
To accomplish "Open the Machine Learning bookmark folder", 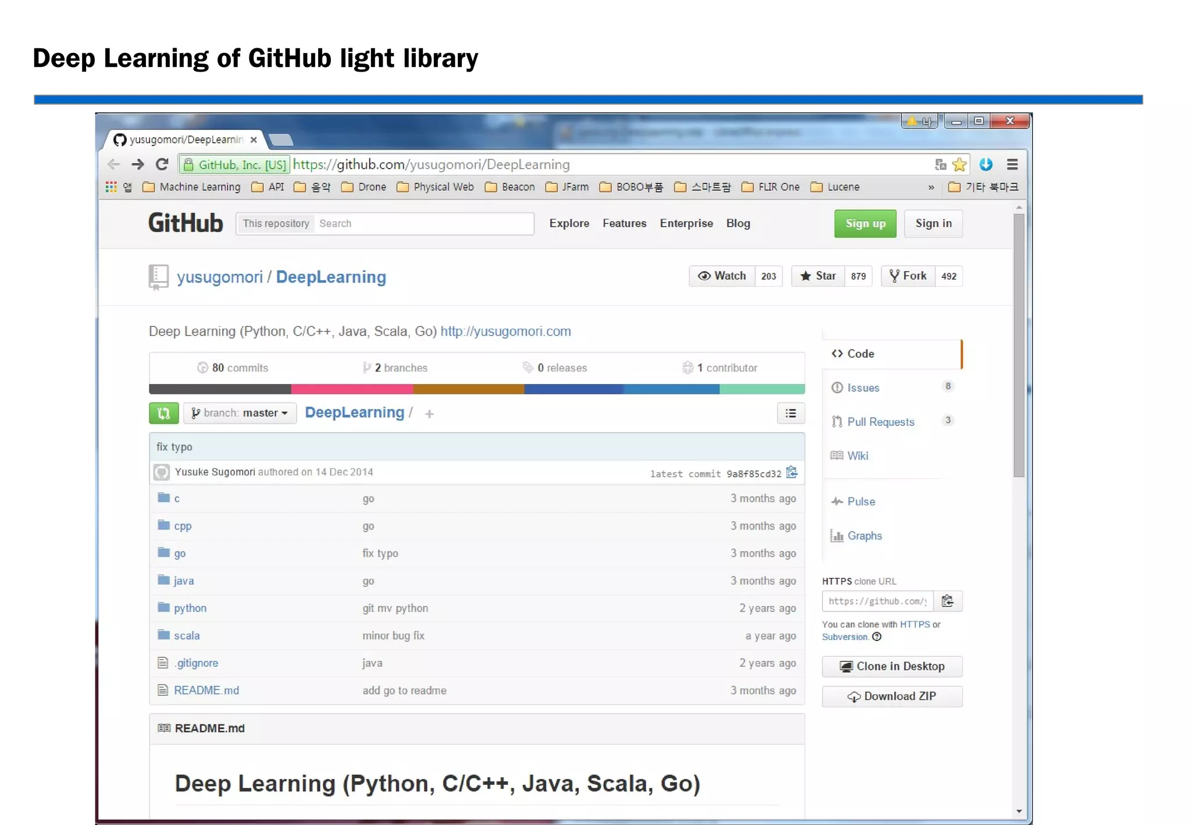I will tap(192, 187).
